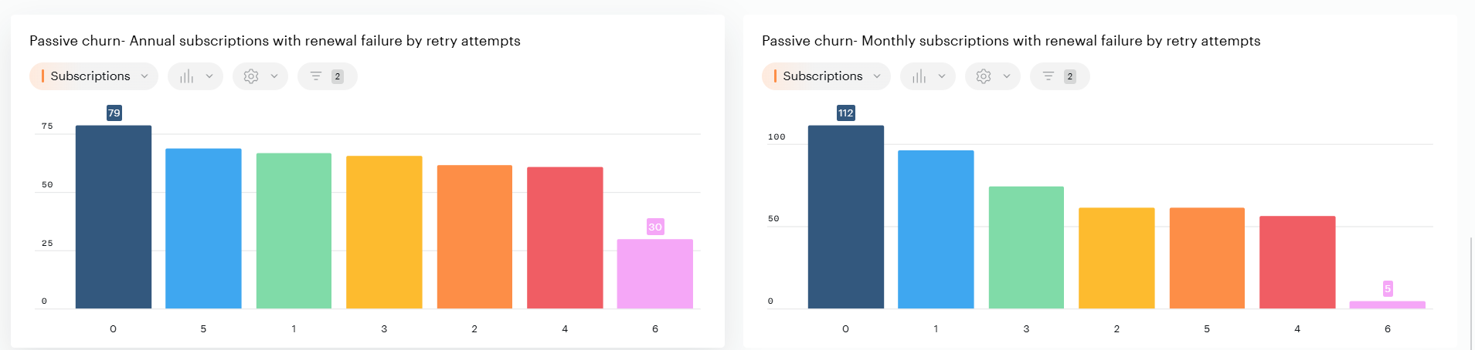
Task: Select dark blue bar 0 in Annual chart
Action: point(114,217)
